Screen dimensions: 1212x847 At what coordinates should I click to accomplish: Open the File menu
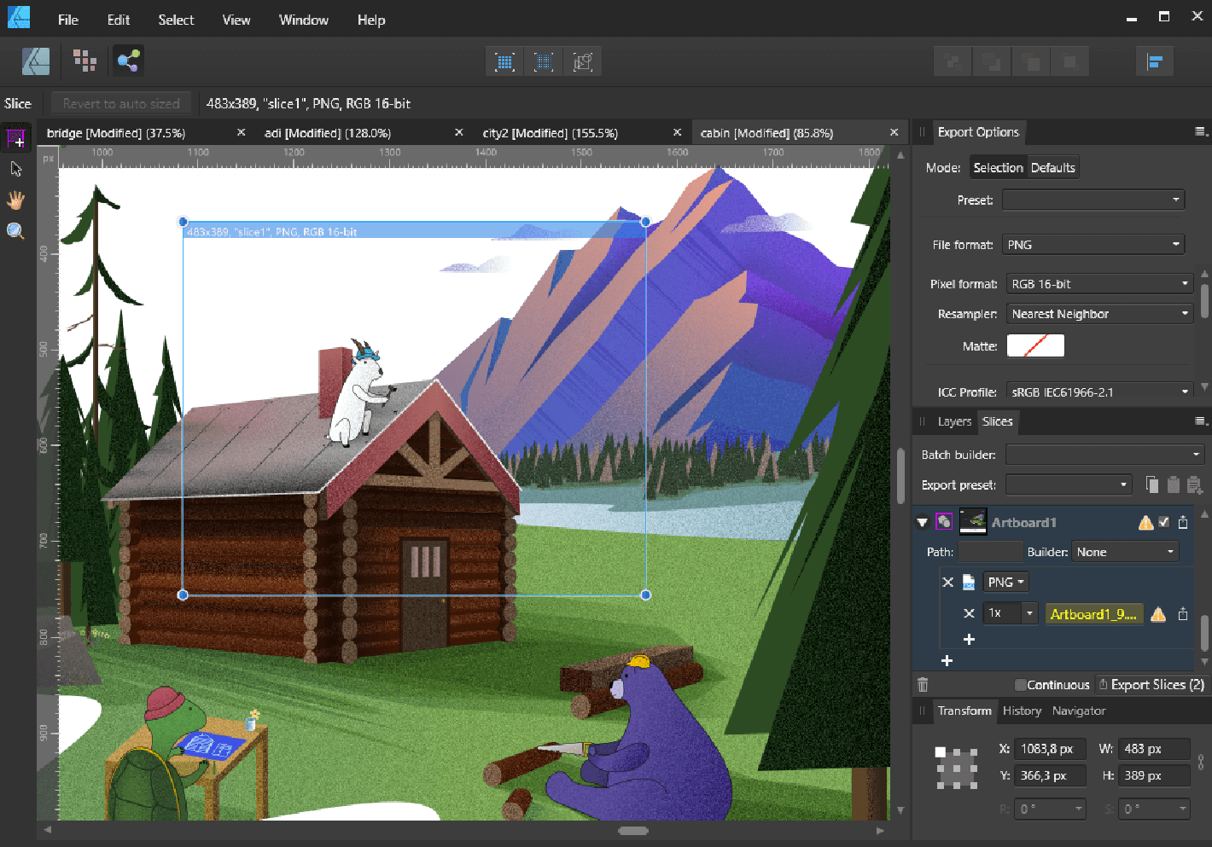point(68,20)
